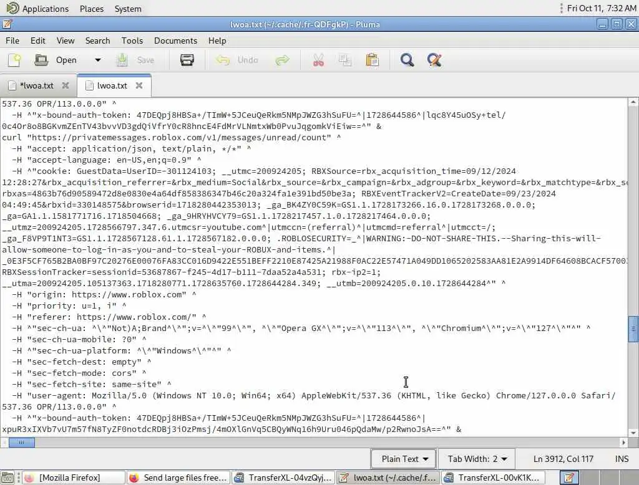Click the 'origin: https://www.roblox.com' line

(x=104, y=294)
